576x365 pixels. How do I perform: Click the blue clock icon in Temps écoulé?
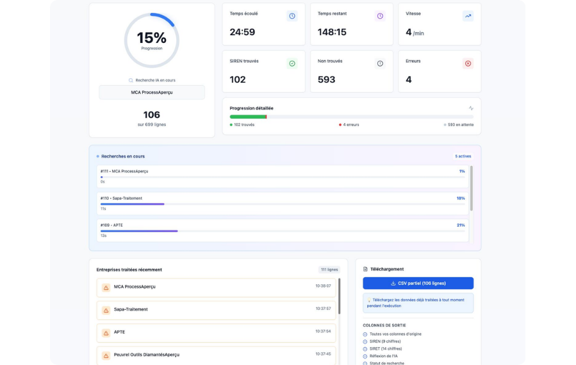(292, 16)
